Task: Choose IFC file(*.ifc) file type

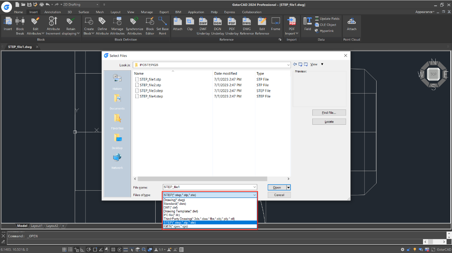Action: [x=210, y=215]
